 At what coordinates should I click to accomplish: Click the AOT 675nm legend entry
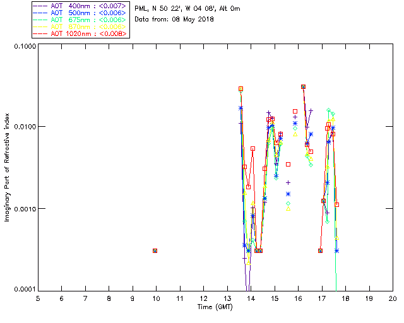tap(80, 19)
